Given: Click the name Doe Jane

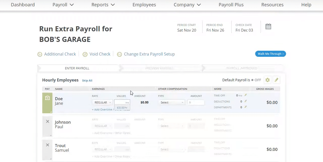Looking at the screenshot, I should [x=59, y=101].
